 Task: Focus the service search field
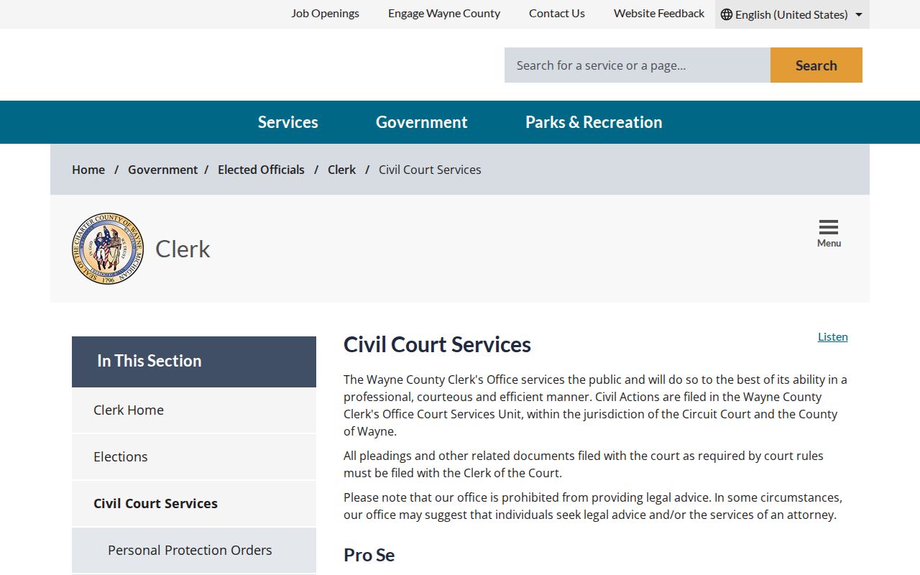(638, 65)
